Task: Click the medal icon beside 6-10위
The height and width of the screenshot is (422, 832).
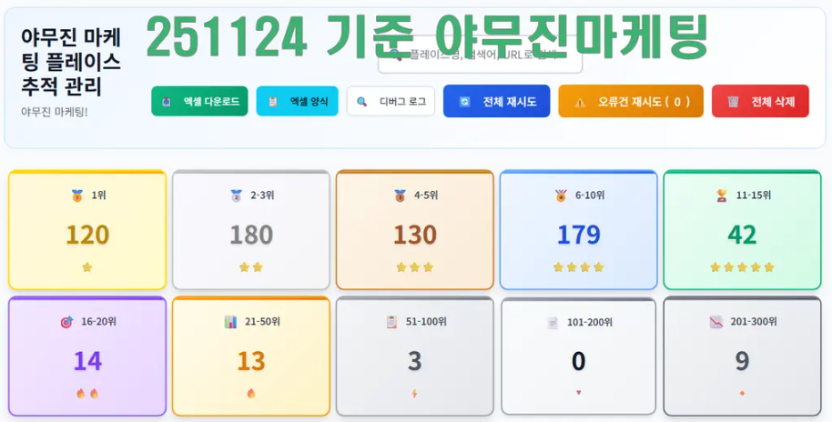Action: [561, 196]
